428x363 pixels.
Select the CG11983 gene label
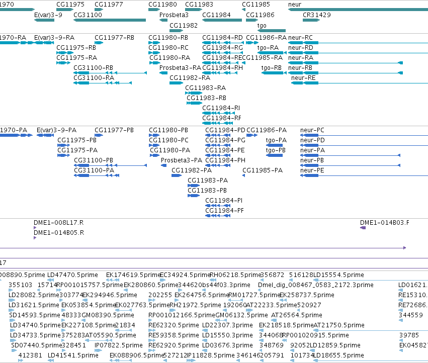tap(199, 5)
